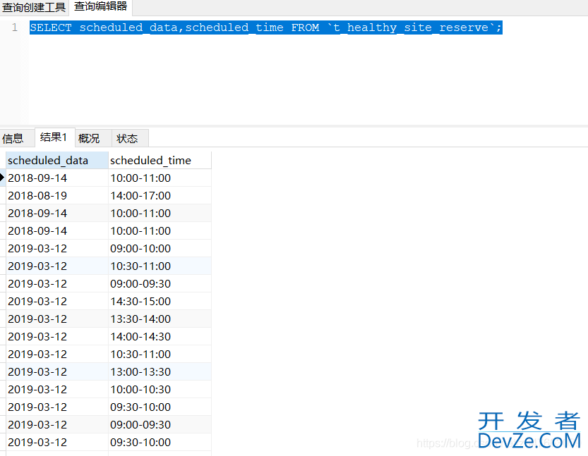Image resolution: width=588 pixels, height=456 pixels.
Task: Open the 信息 tab
Action: pyautogui.click(x=13, y=138)
